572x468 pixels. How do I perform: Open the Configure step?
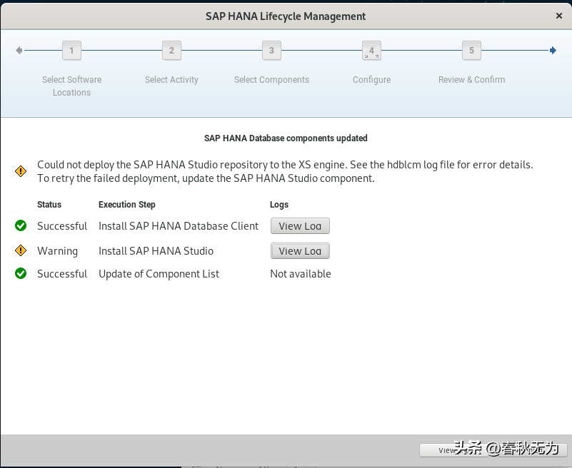pos(371,79)
